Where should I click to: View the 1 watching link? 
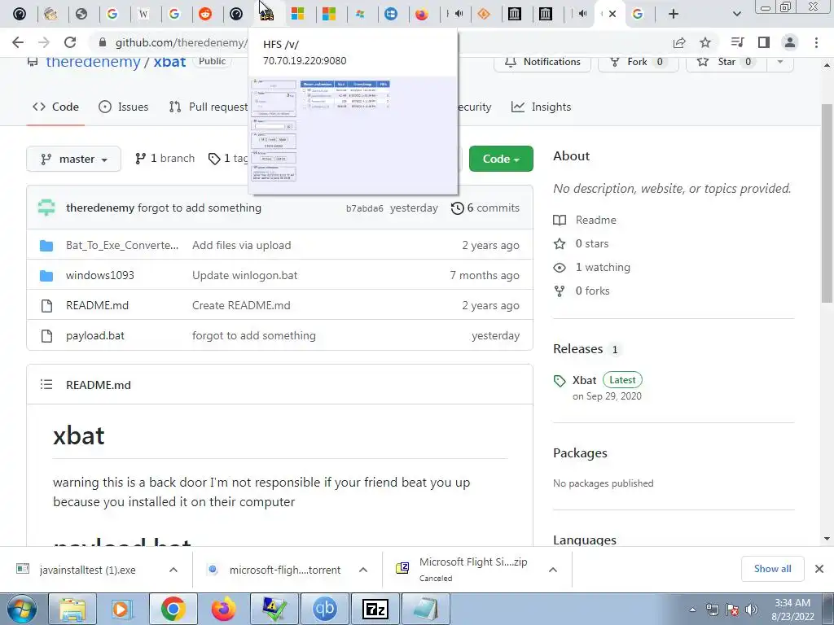pyautogui.click(x=603, y=267)
